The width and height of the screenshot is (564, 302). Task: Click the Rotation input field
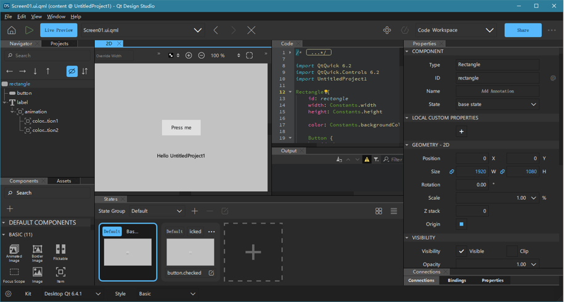coord(472,184)
